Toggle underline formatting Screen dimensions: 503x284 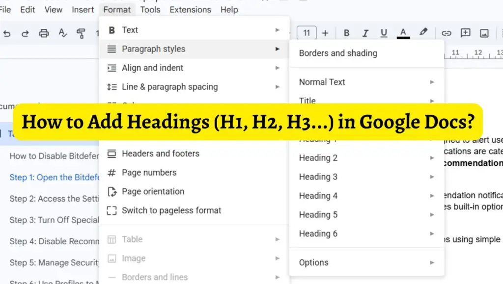(x=384, y=33)
